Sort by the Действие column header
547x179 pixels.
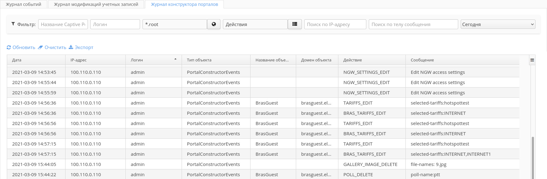(353, 60)
